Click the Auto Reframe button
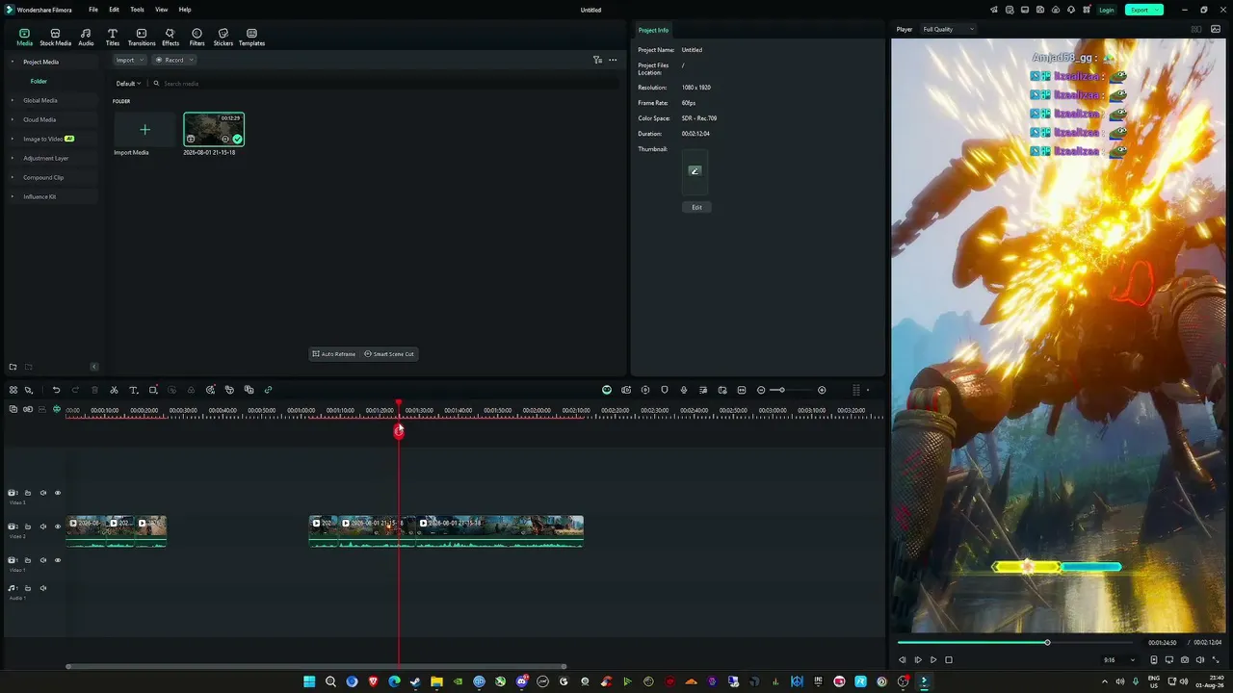The width and height of the screenshot is (1233, 693). [334, 354]
